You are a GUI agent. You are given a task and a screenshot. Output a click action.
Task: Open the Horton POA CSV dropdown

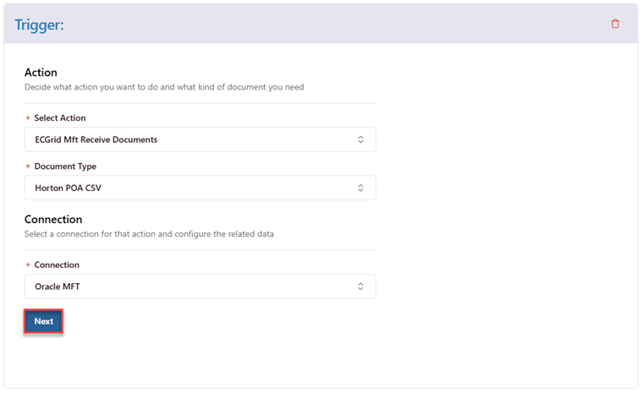click(x=200, y=188)
